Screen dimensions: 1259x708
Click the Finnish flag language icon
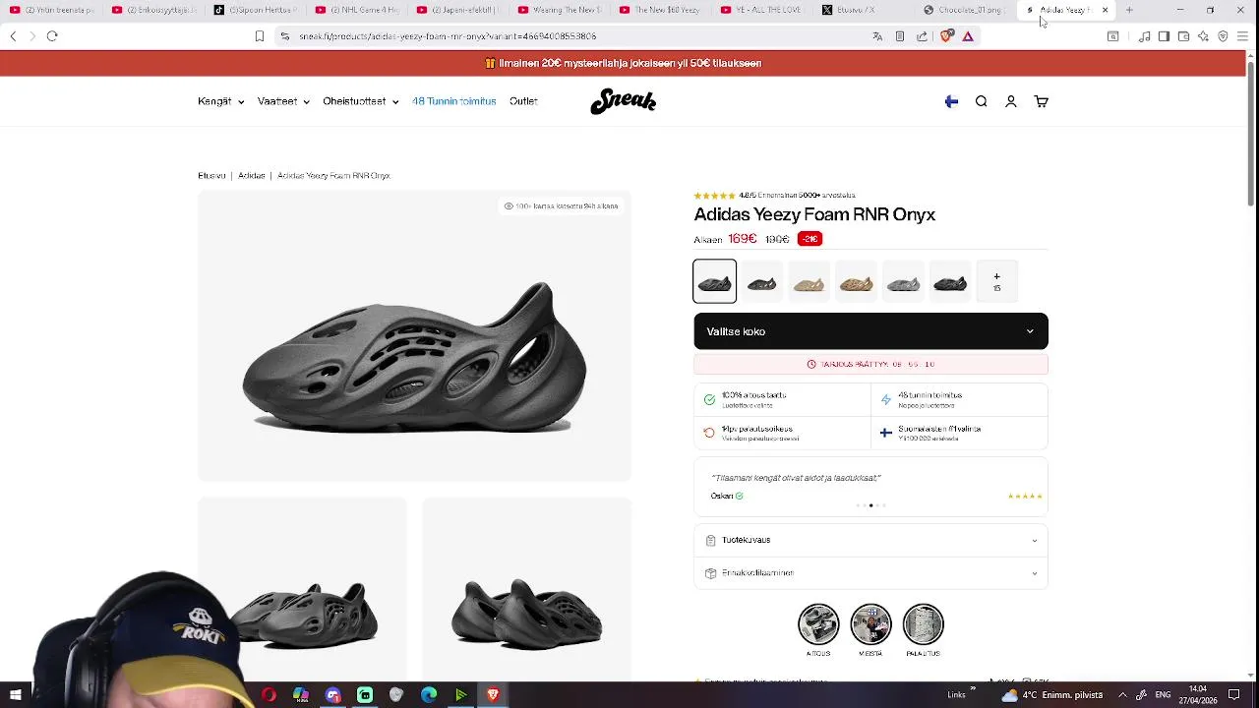(x=951, y=101)
